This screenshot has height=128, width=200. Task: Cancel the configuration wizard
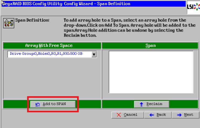(x=128, y=115)
